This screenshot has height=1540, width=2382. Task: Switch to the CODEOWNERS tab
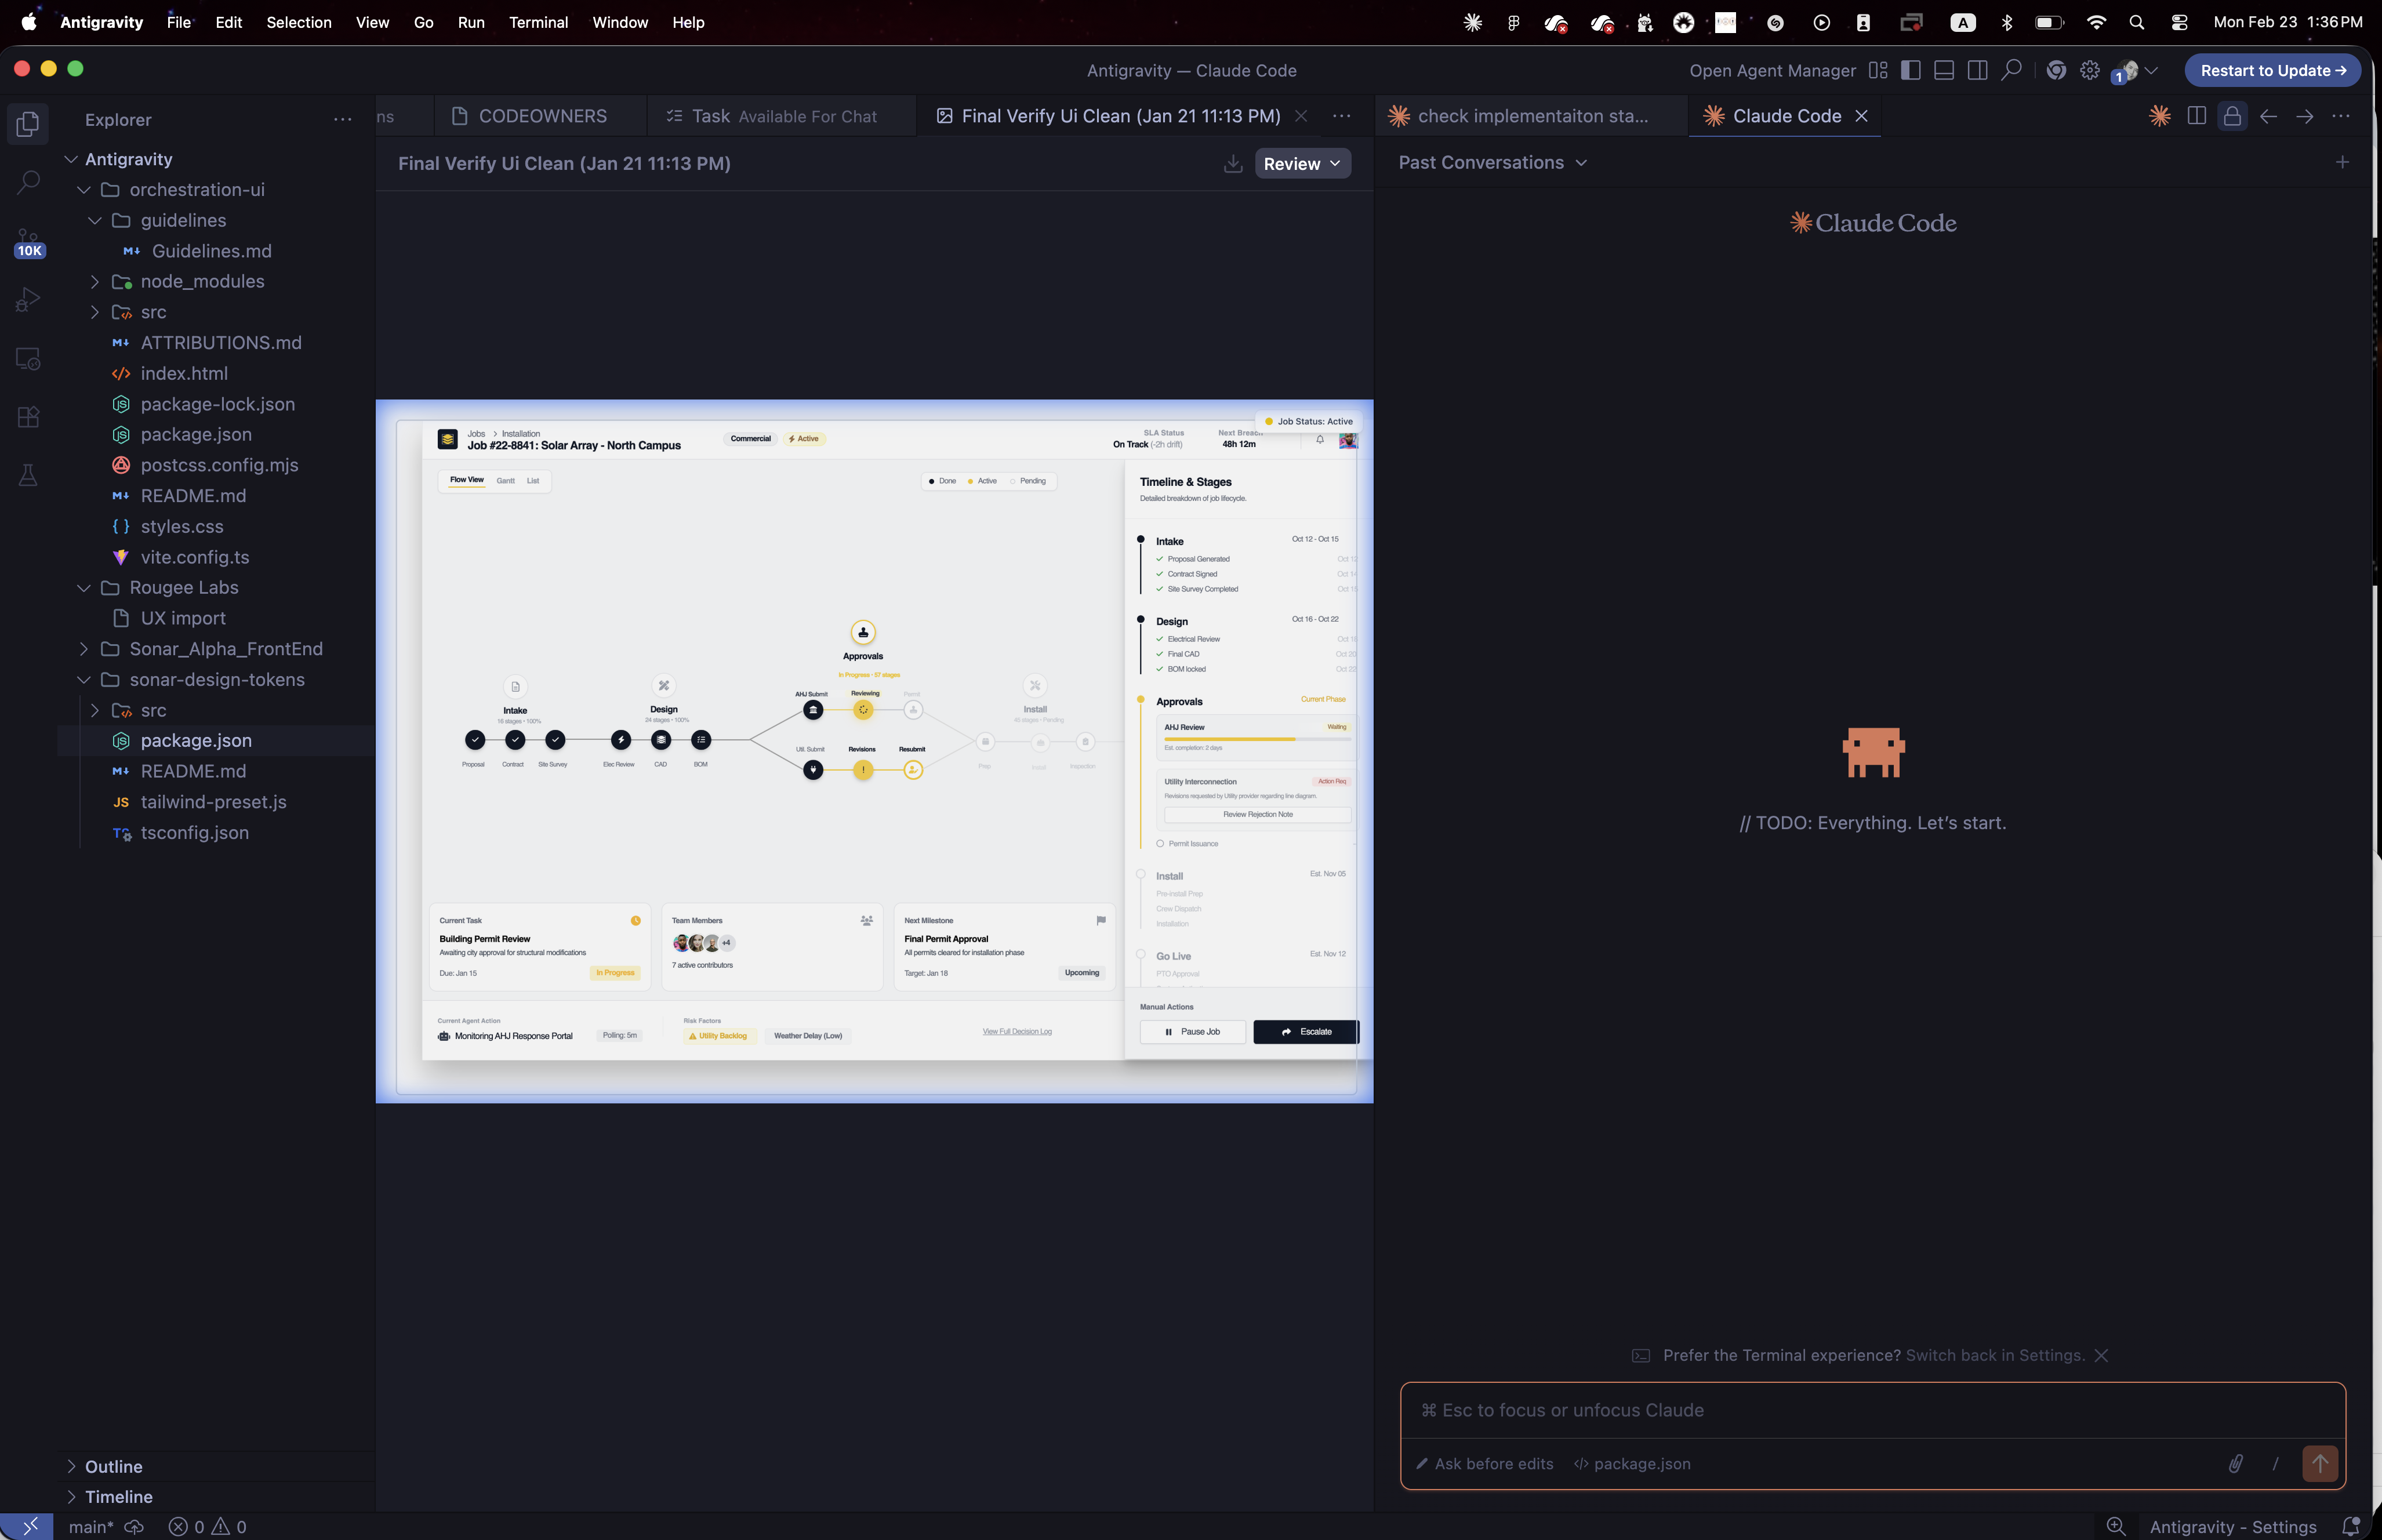pos(542,116)
